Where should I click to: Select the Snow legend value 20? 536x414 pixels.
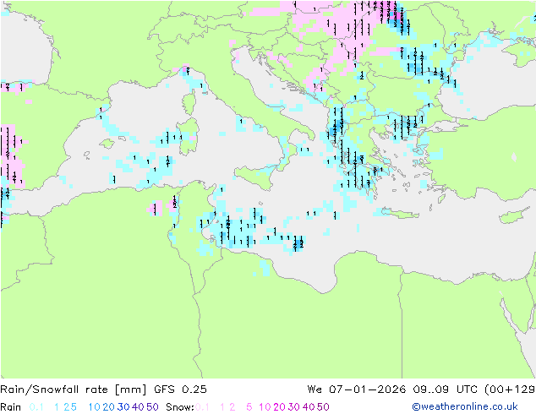pos(279,407)
